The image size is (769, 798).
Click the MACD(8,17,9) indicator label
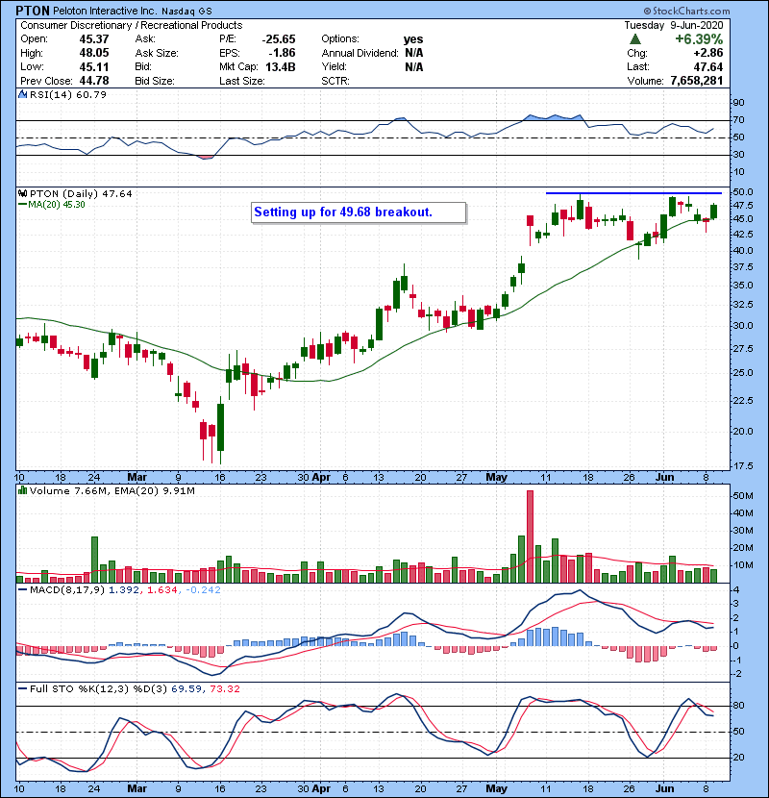tap(67, 589)
